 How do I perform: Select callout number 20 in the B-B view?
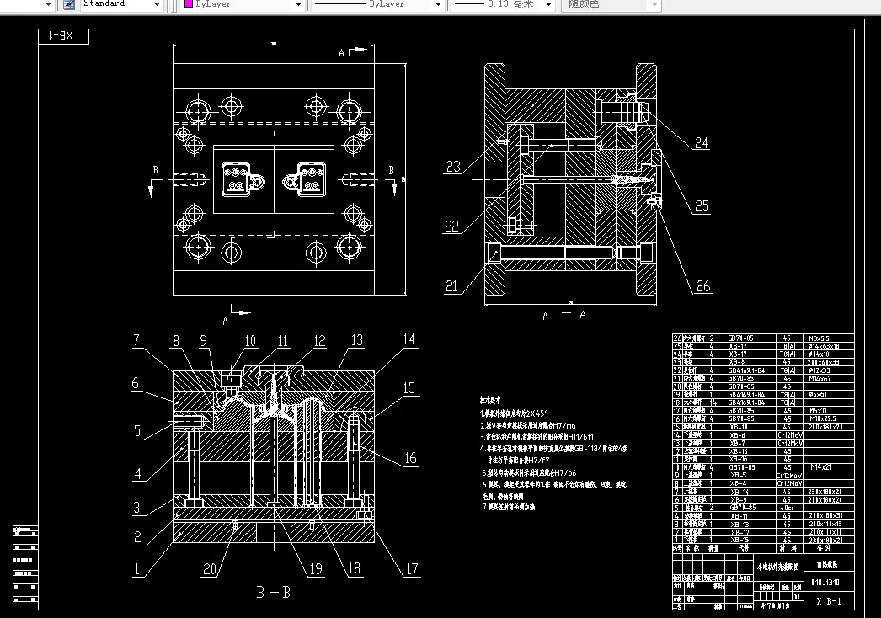pyautogui.click(x=210, y=569)
